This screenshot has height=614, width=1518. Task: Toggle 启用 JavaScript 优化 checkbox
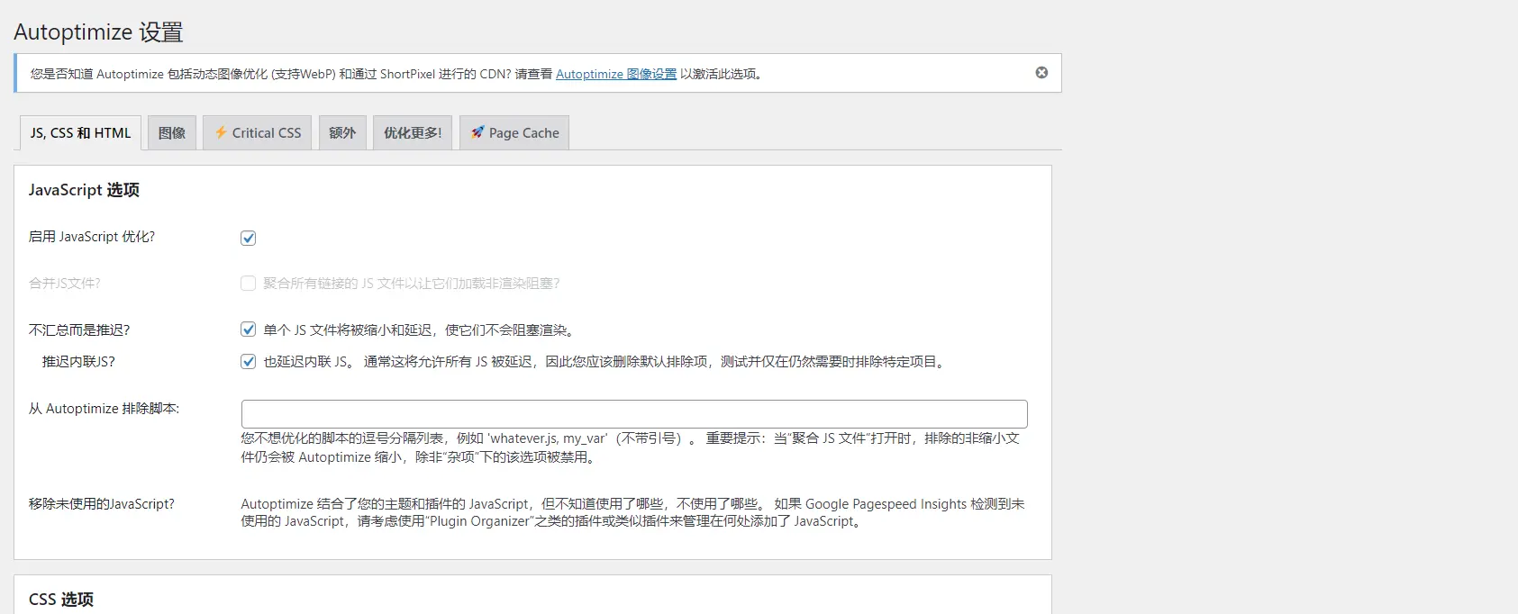pyautogui.click(x=249, y=238)
